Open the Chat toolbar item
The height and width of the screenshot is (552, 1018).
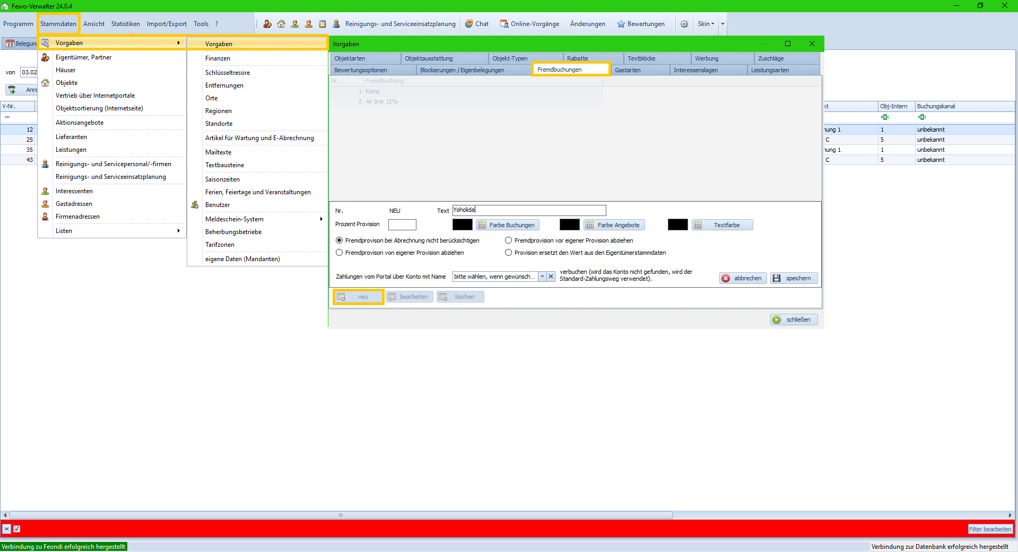[x=477, y=24]
